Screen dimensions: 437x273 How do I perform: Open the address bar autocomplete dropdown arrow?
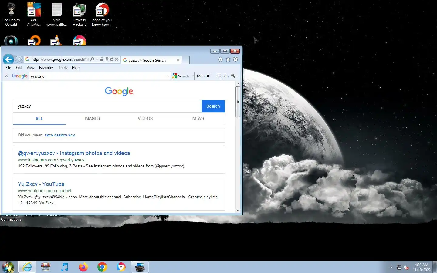97,59
